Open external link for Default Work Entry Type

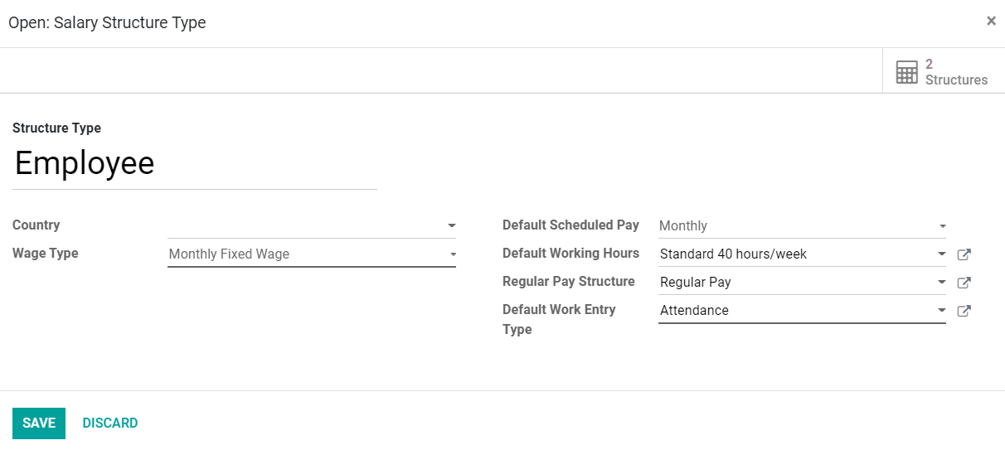tap(964, 311)
